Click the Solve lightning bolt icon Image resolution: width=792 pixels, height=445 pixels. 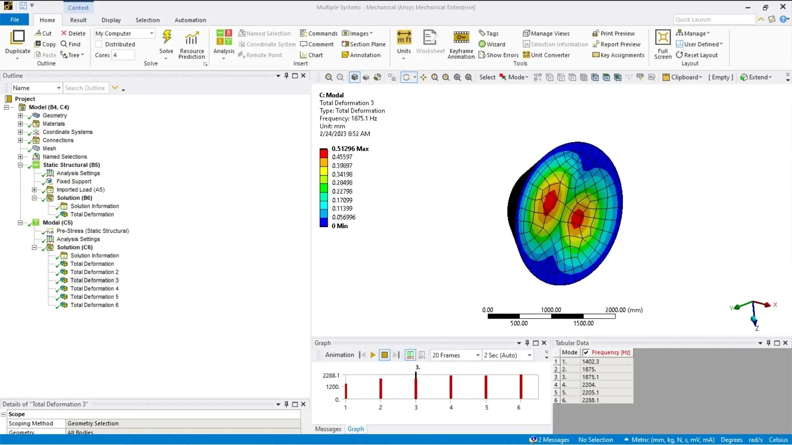[167, 37]
